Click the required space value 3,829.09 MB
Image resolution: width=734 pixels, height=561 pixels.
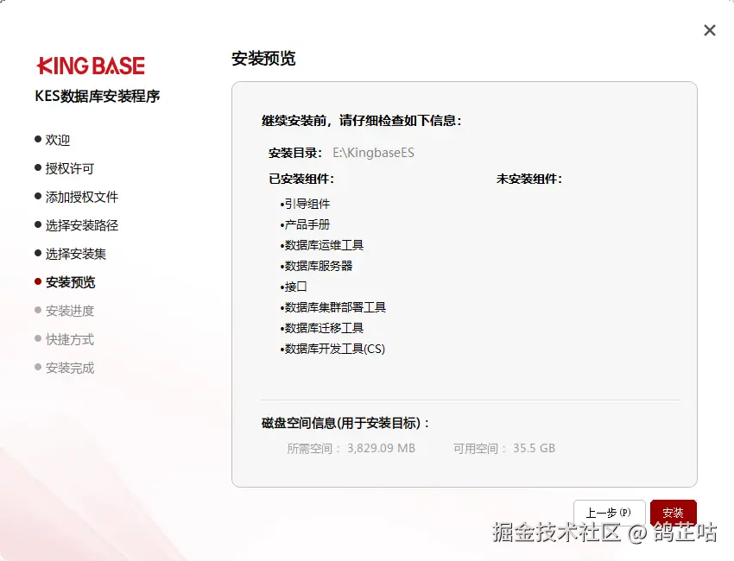point(381,448)
